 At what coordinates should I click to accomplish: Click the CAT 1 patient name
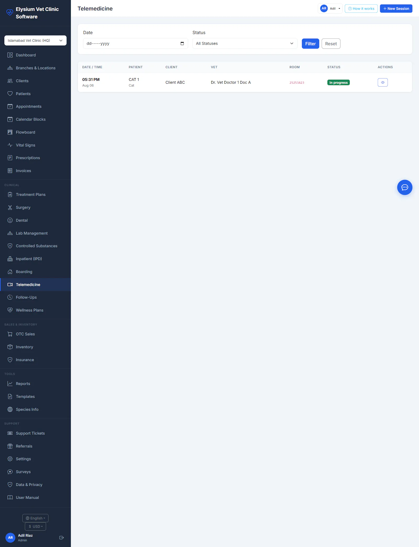(x=134, y=79)
